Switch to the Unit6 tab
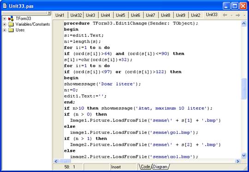 [x=136, y=15]
